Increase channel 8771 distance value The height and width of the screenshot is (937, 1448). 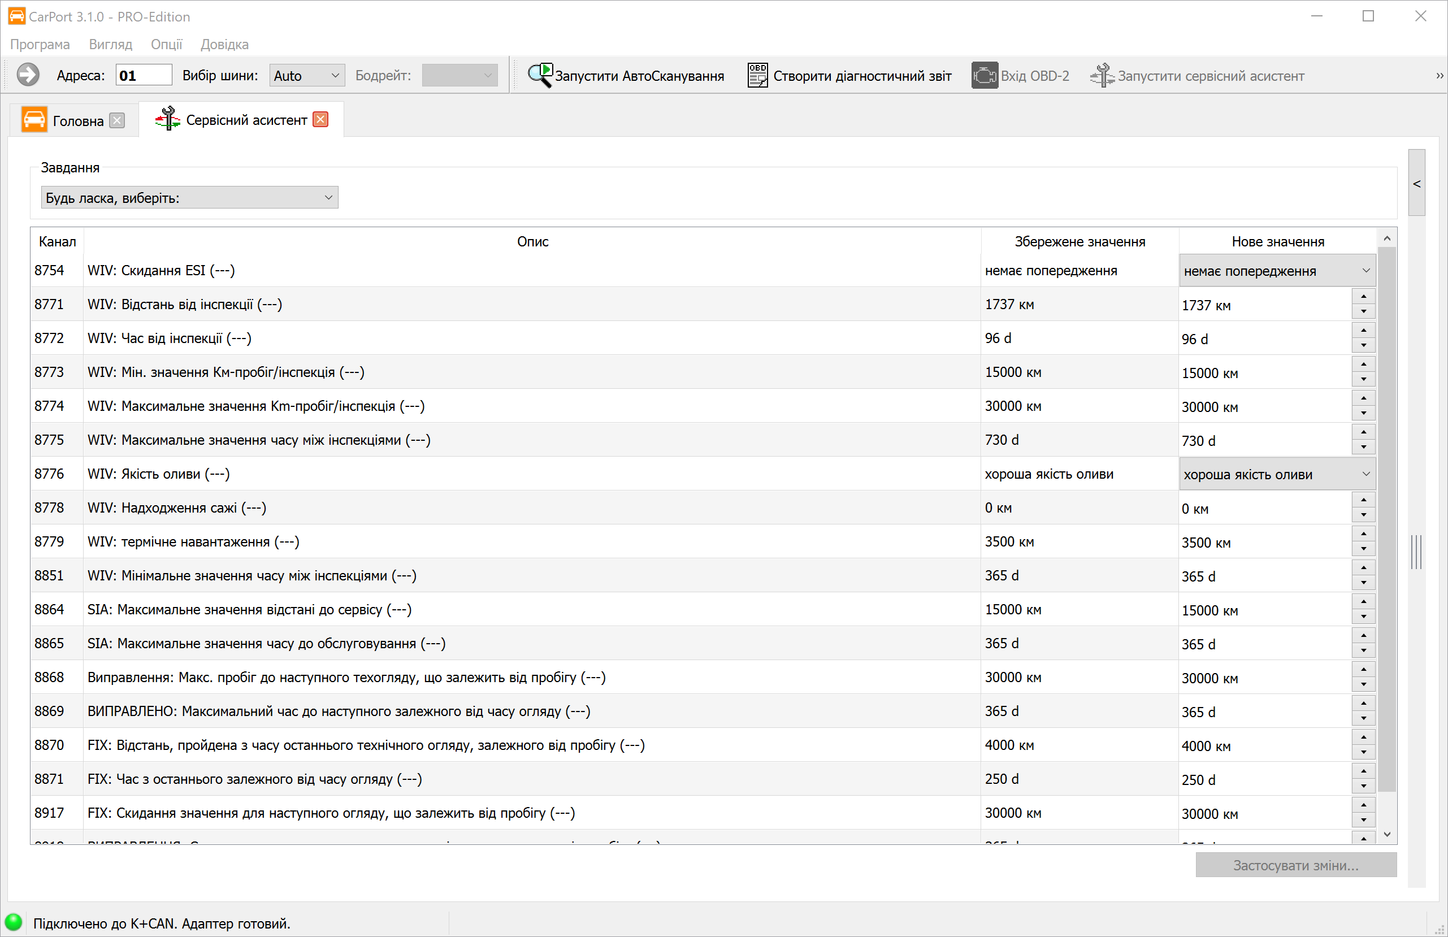(x=1363, y=296)
